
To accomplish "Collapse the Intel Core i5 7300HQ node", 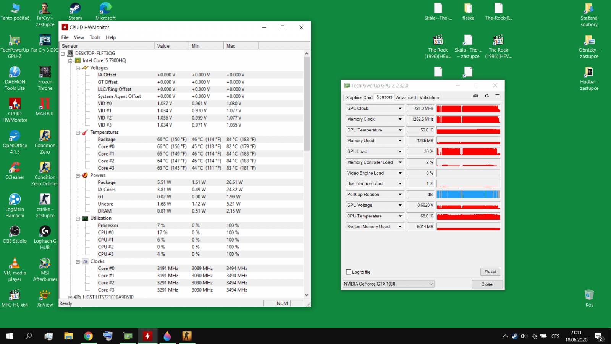I will 70,61.
